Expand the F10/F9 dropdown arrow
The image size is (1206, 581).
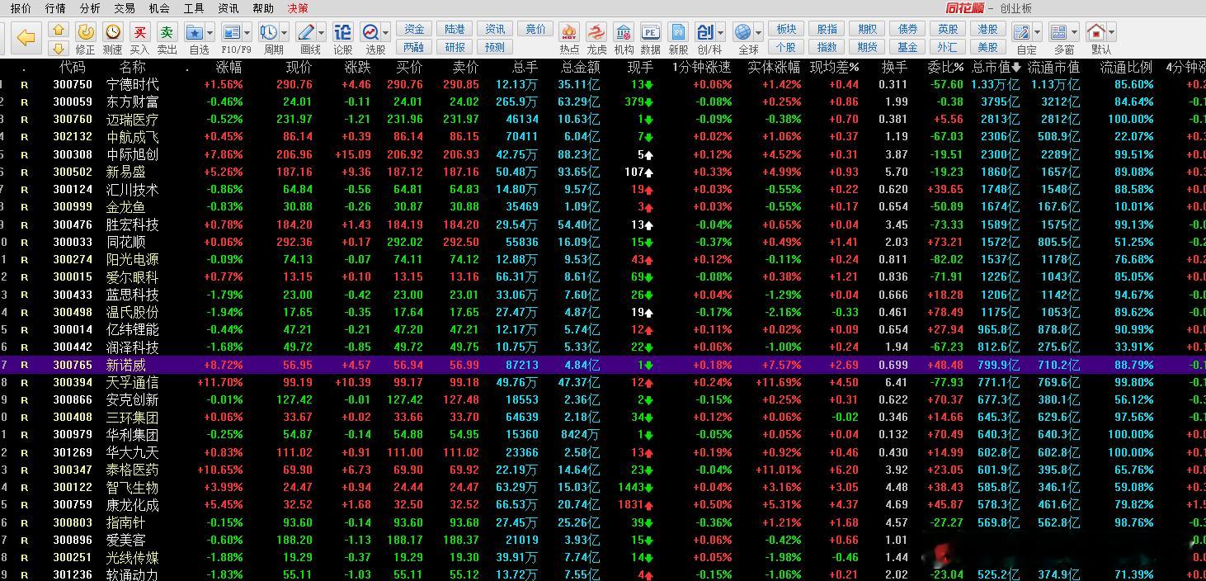[247, 33]
